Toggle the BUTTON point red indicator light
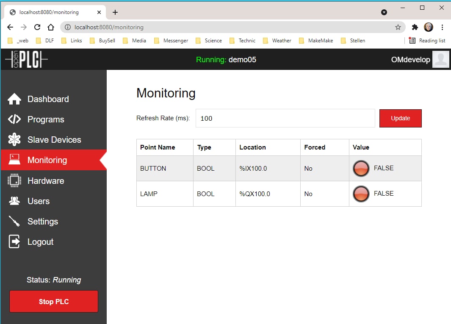Viewport: 451px width, 324px height. click(361, 169)
